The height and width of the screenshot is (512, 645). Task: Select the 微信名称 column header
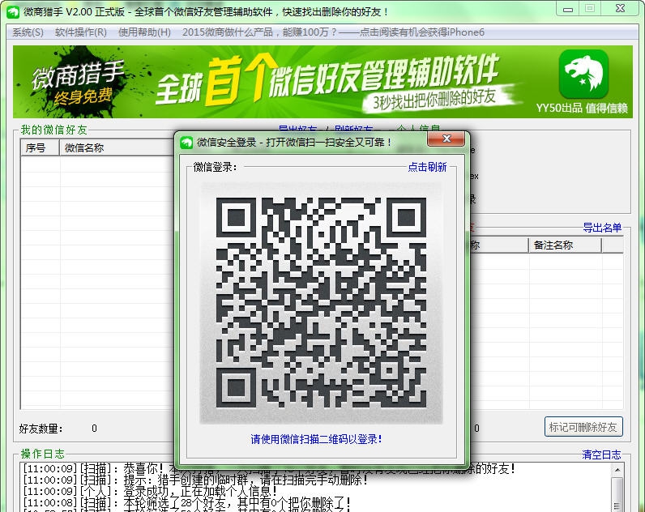[x=117, y=148]
